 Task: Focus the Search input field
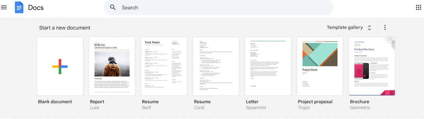click(x=219, y=7)
